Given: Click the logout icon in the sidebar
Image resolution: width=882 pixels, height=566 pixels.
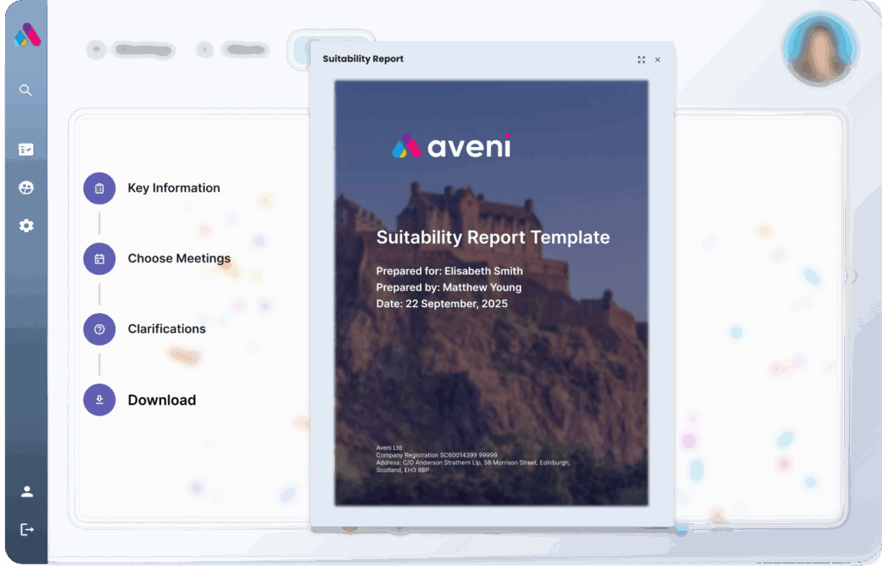Looking at the screenshot, I should click(x=27, y=530).
